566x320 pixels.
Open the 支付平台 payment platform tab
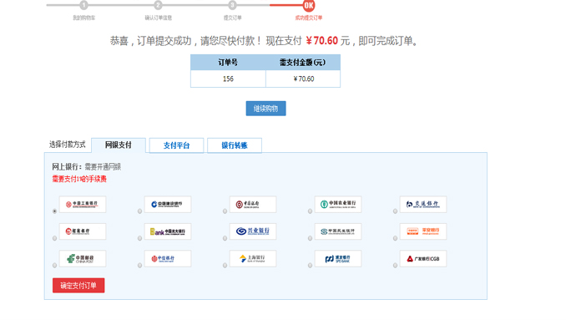(x=176, y=145)
